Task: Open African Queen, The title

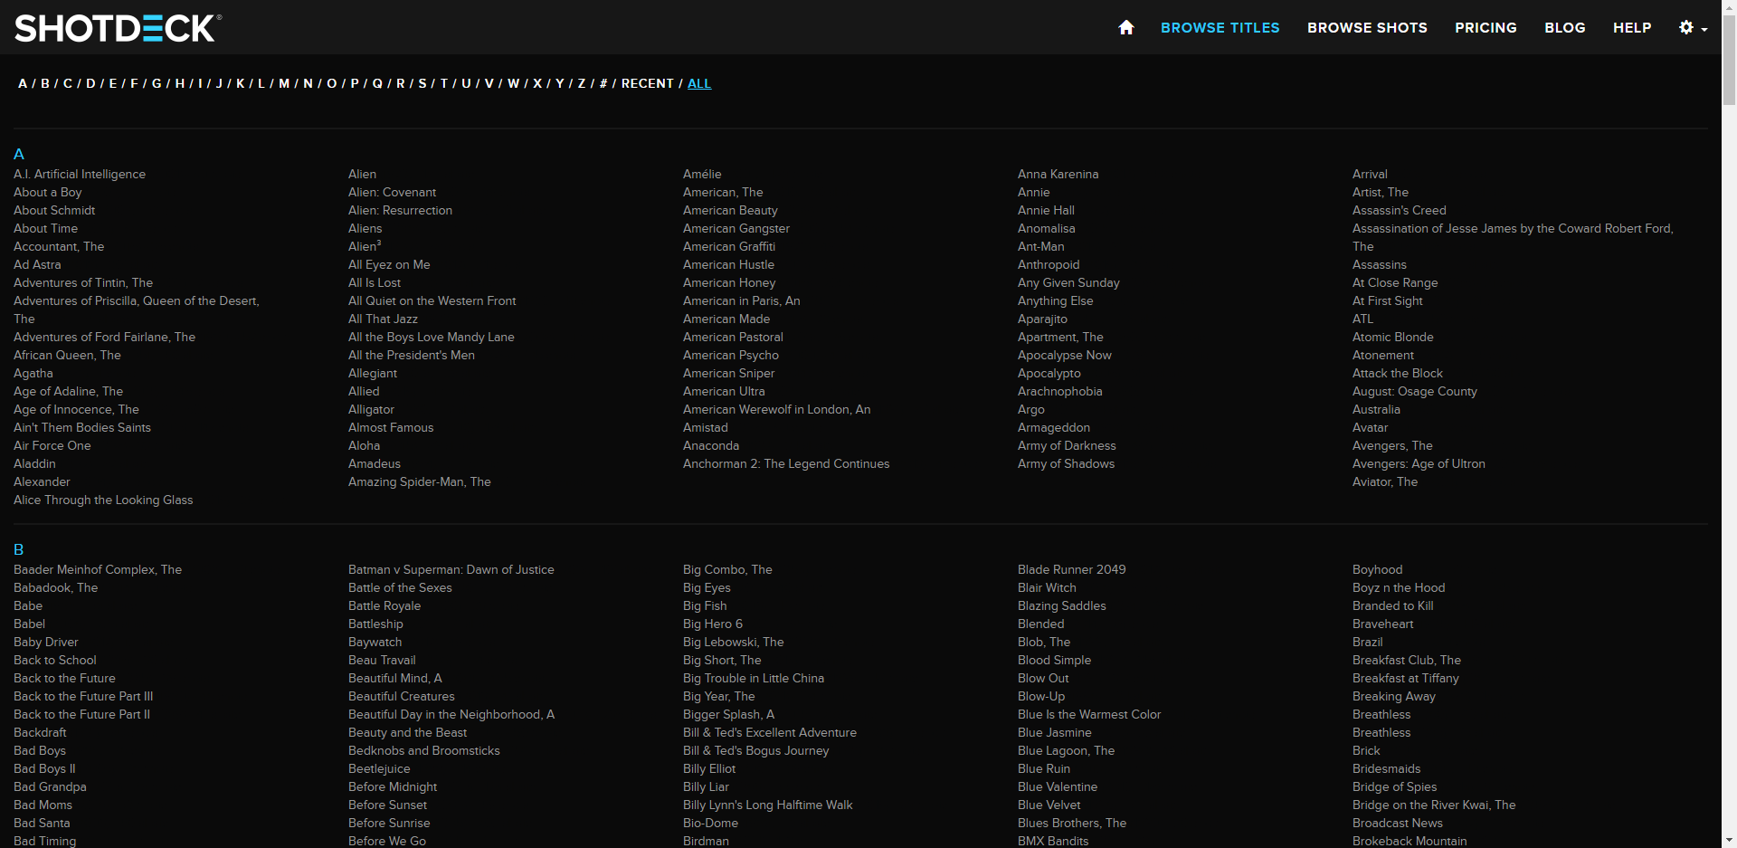Action: (x=67, y=355)
